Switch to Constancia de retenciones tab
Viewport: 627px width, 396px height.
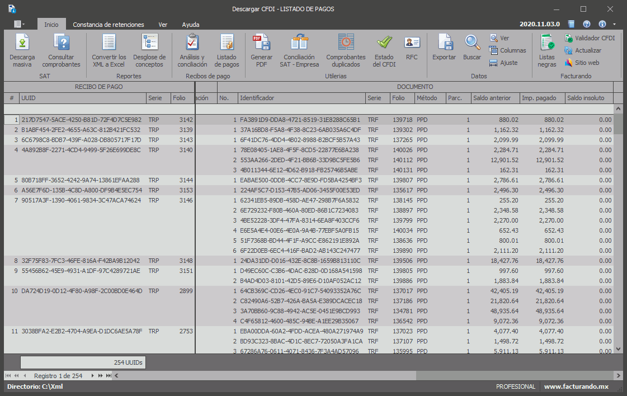(x=109, y=25)
